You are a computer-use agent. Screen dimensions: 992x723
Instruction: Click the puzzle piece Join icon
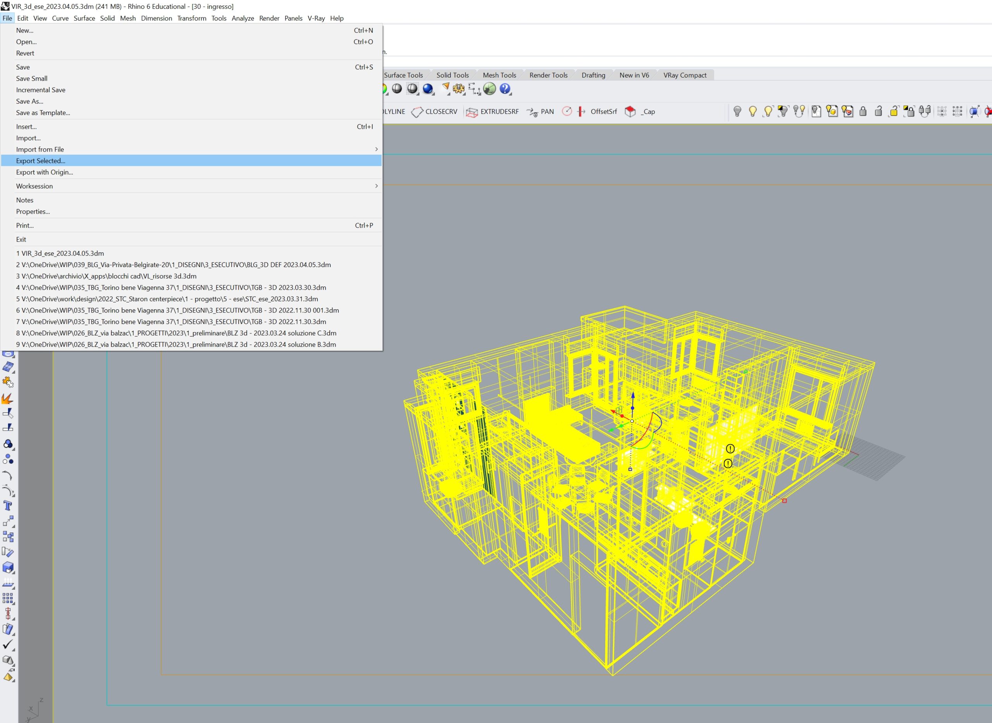point(7,382)
